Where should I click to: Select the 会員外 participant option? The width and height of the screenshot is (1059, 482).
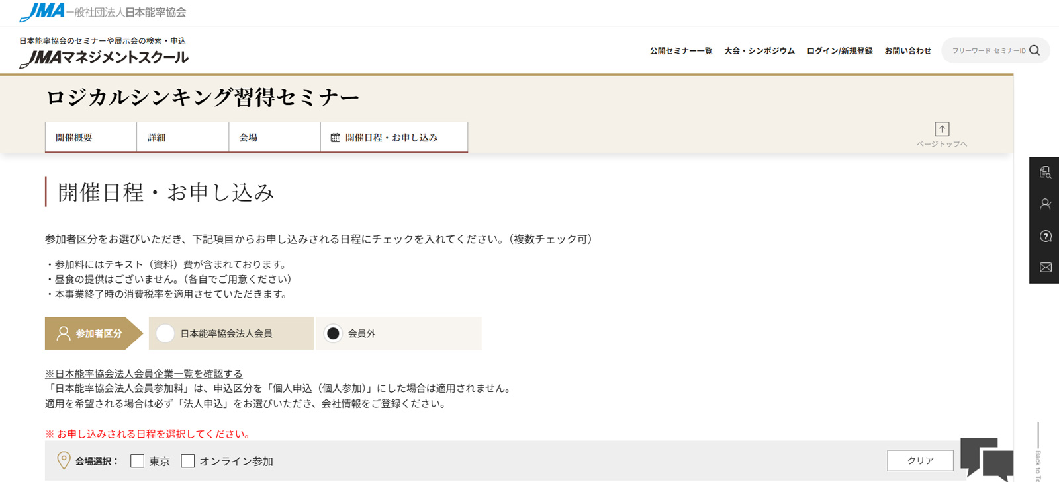click(x=333, y=334)
